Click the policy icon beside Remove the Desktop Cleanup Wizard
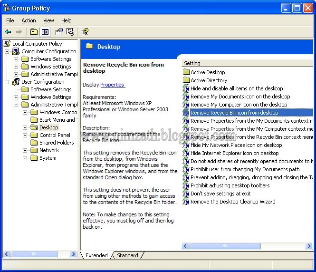The height and width of the screenshot is (272, 316). tap(186, 201)
